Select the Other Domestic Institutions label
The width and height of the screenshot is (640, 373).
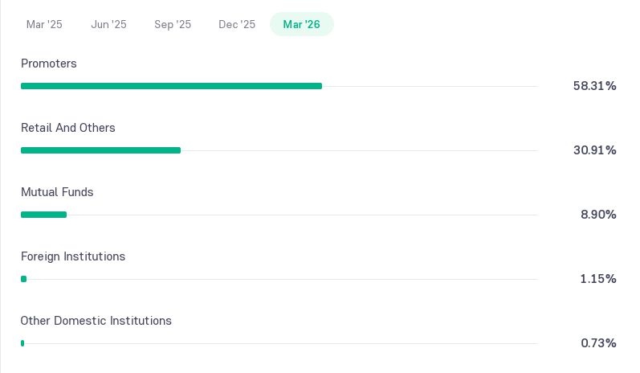pos(96,321)
